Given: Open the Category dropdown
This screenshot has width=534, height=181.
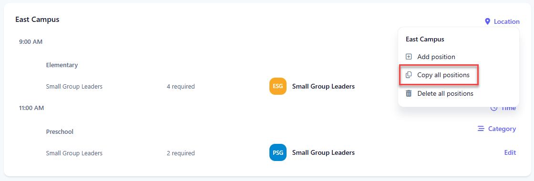Looking at the screenshot, I should (x=496, y=129).
